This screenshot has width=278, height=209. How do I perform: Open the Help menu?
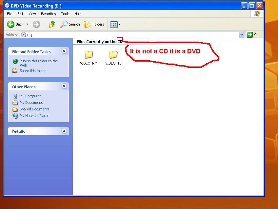(78, 14)
